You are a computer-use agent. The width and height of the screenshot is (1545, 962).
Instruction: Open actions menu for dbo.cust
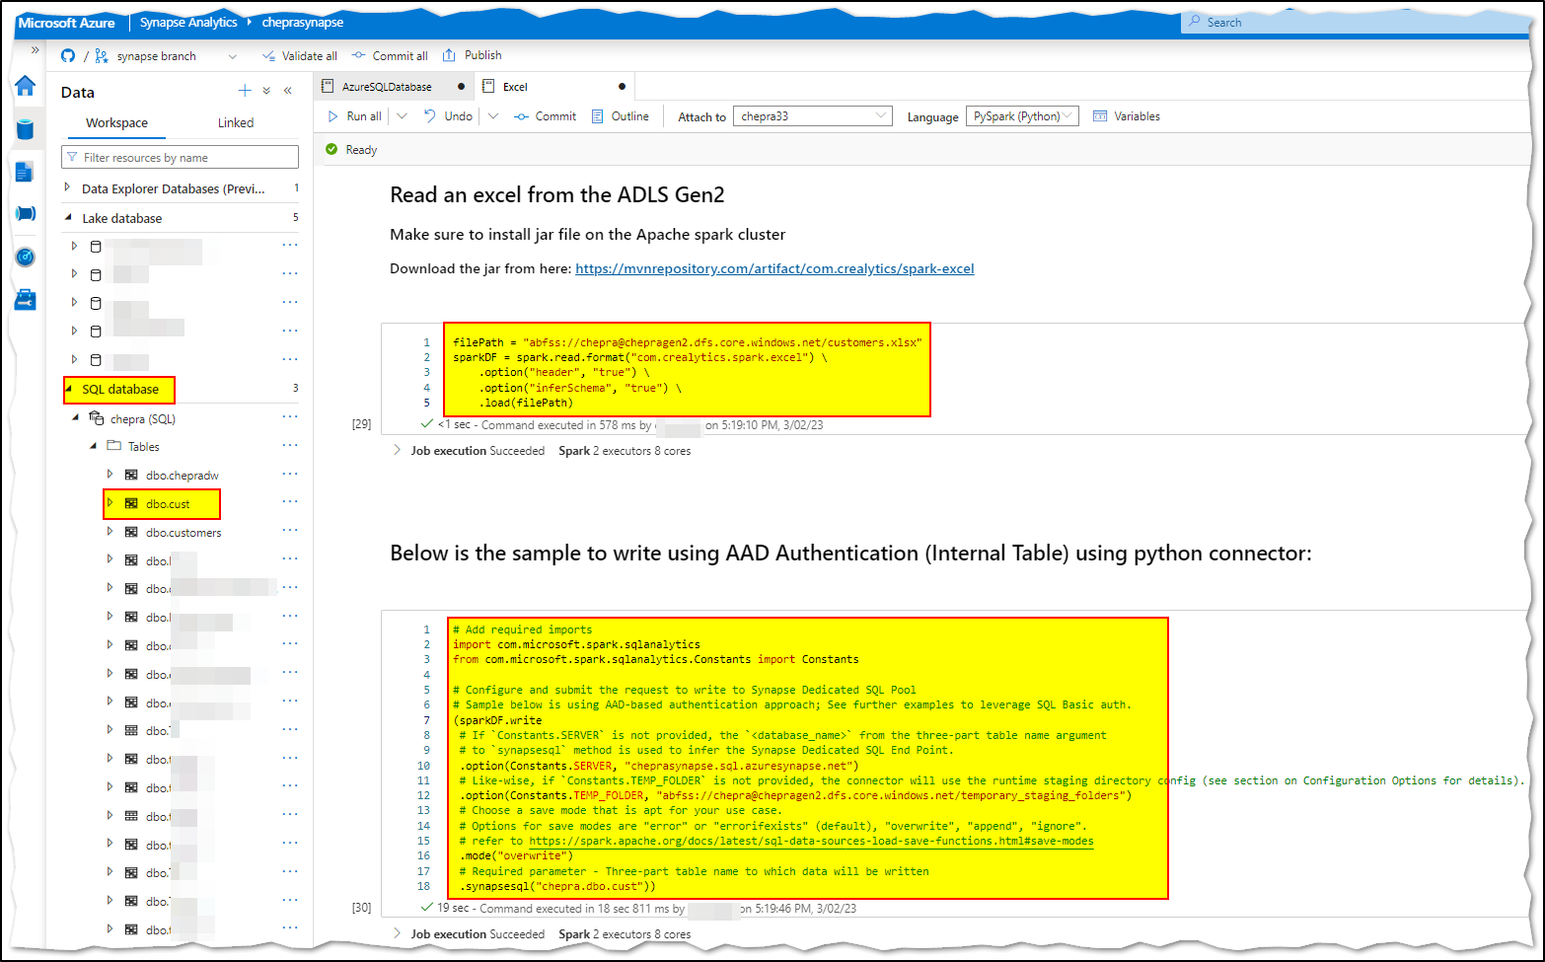pos(290,502)
